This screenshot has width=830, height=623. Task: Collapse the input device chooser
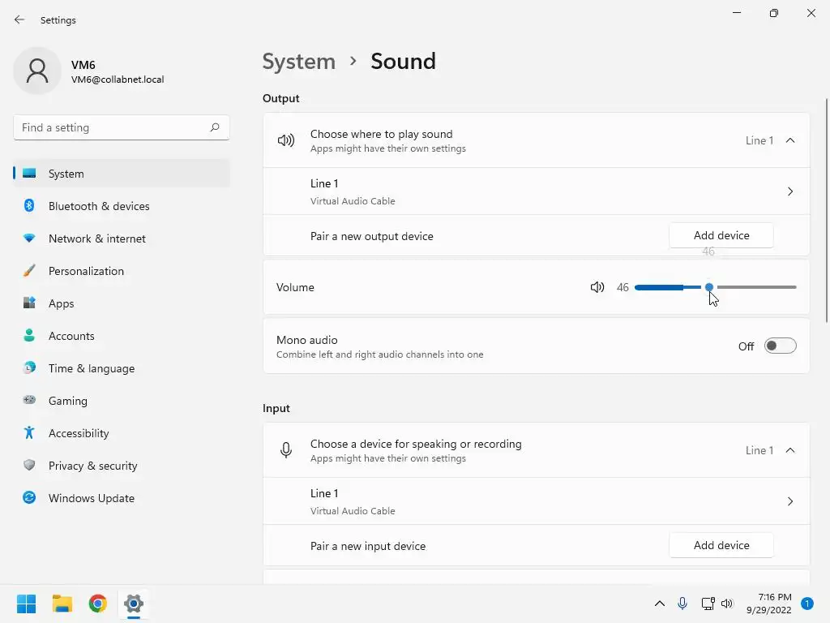point(790,450)
